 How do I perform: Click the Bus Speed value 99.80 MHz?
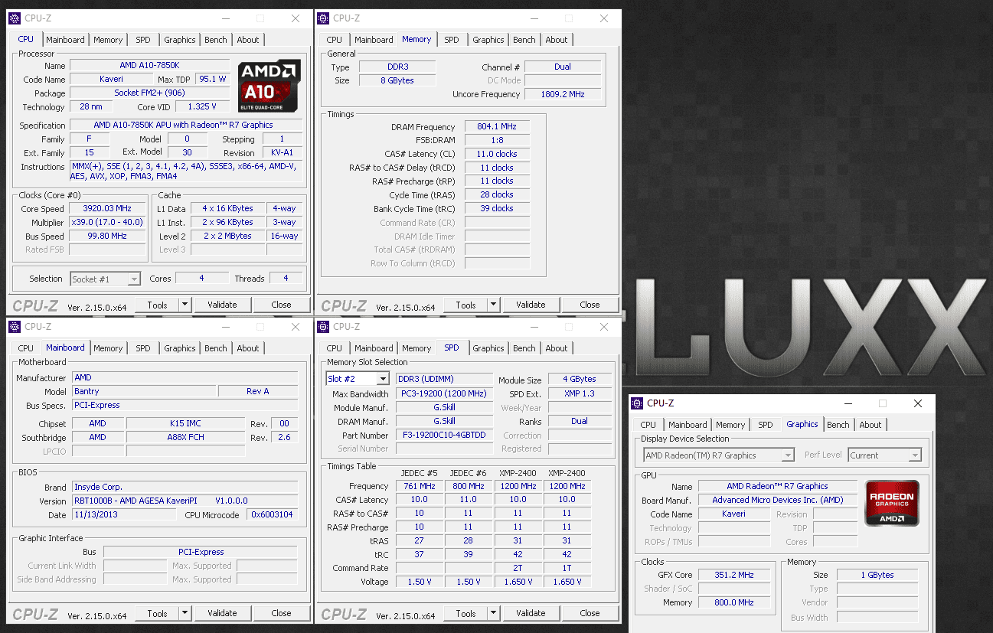pos(107,236)
